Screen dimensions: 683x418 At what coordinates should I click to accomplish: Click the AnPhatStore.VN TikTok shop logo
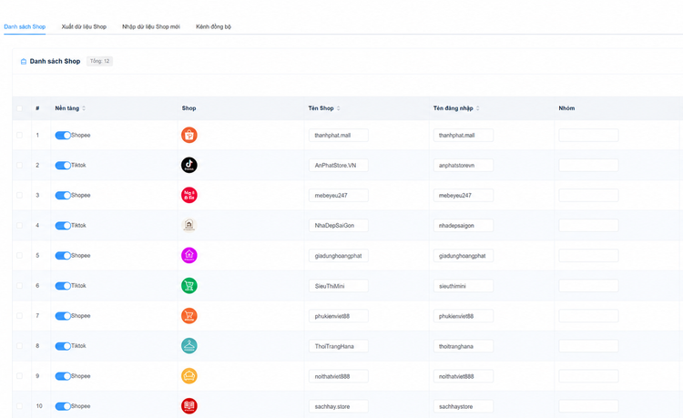(189, 165)
